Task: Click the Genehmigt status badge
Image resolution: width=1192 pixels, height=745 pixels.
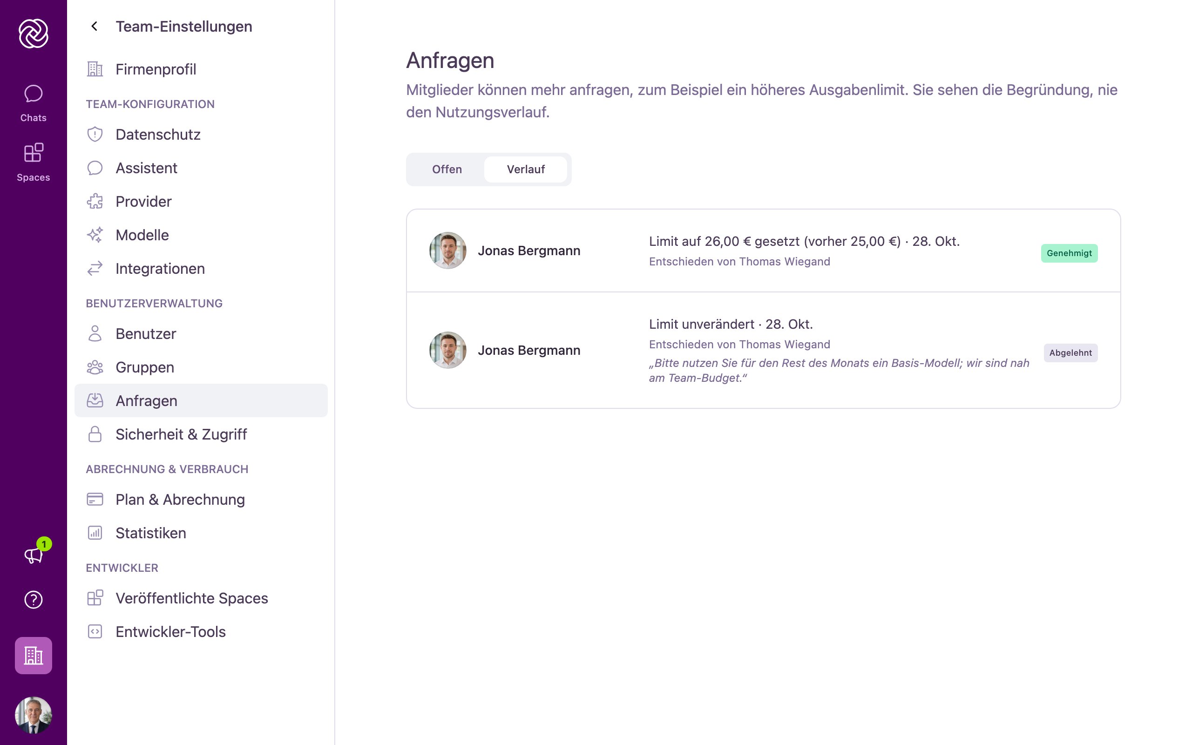Action: pos(1069,253)
